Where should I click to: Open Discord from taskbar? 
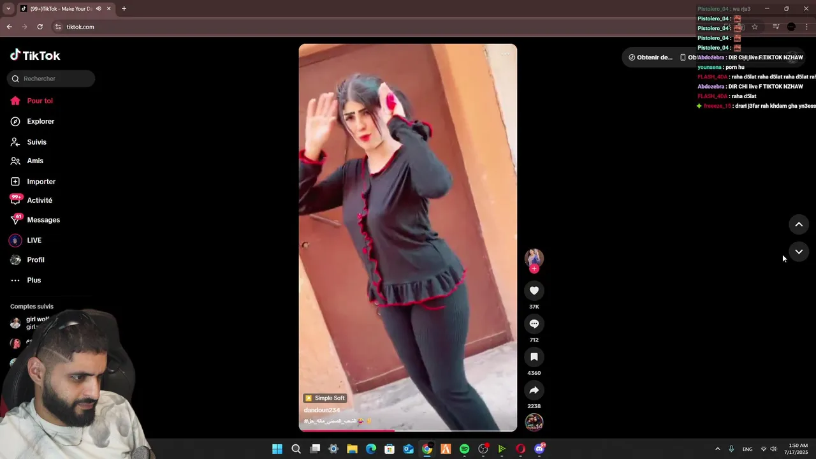click(539, 449)
